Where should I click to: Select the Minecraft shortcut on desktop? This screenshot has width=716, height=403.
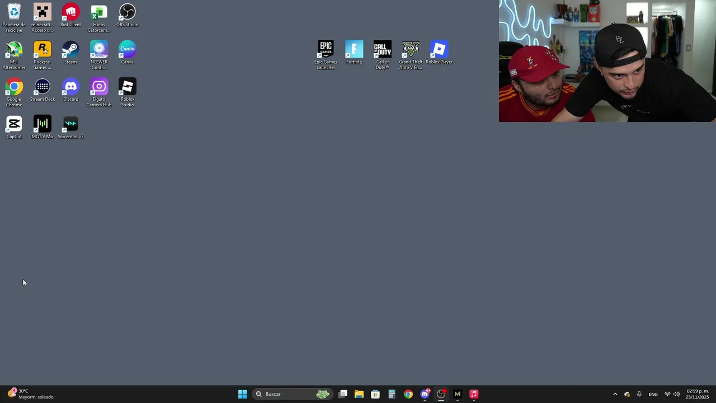tap(43, 18)
